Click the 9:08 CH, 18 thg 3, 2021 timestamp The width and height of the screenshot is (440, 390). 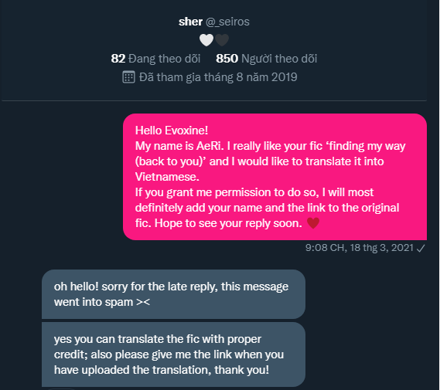coord(359,248)
